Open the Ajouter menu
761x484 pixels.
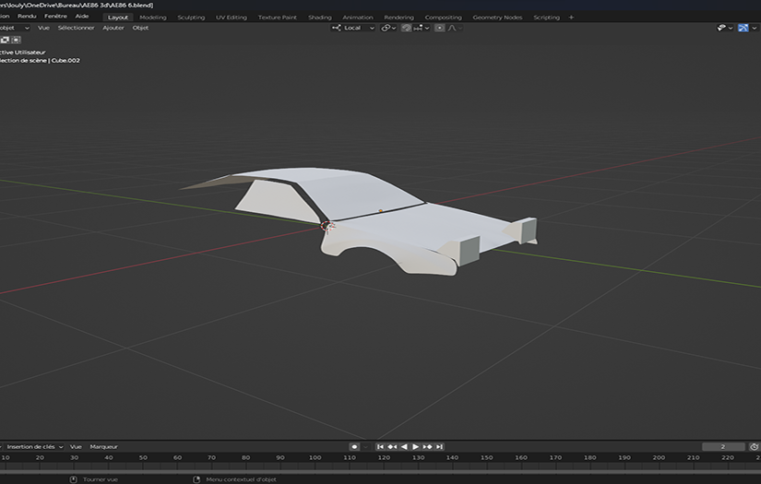113,28
